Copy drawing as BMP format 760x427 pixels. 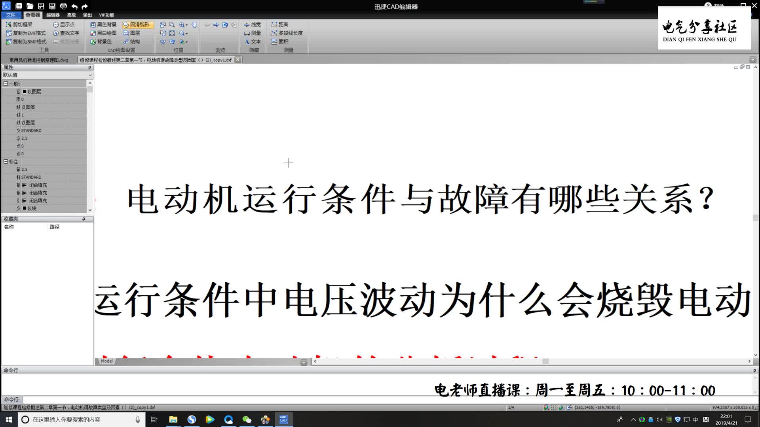[x=26, y=42]
